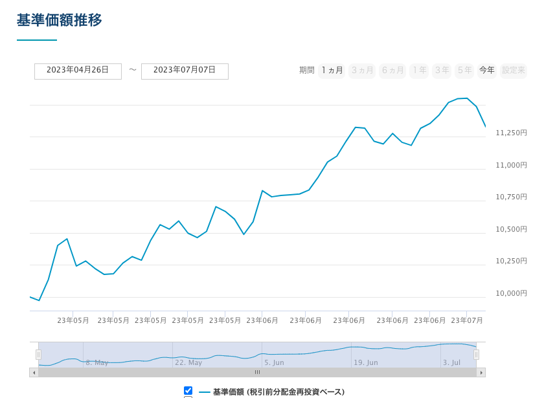Click the navigator left range handle

coord(38,355)
